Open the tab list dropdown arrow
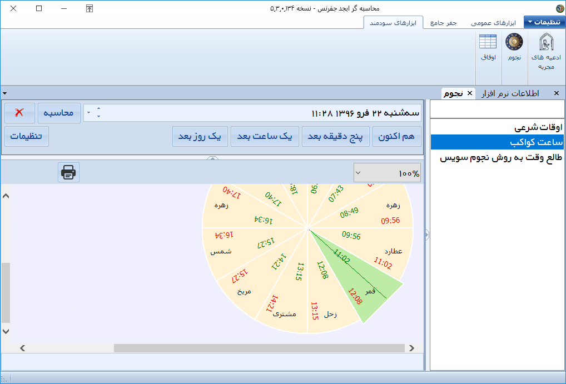This screenshot has width=566, height=384. tap(4, 93)
